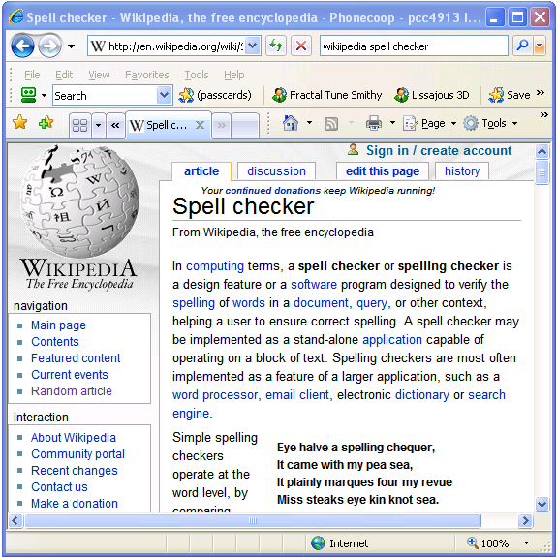Screen dimensions: 558x557
Task: Open the (passcards) toolbar button
Action: pos(215,95)
